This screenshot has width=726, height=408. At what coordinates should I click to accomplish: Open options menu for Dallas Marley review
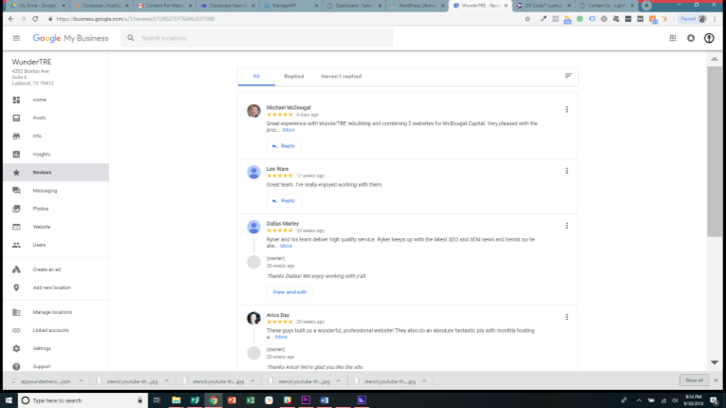tap(567, 226)
